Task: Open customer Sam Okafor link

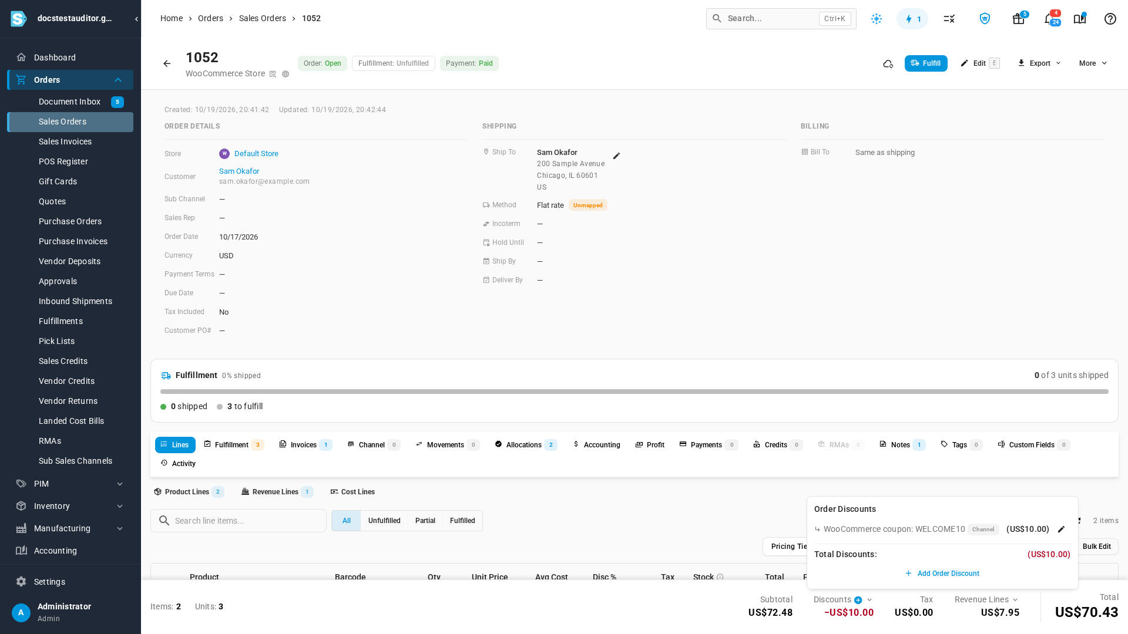Action: (239, 171)
